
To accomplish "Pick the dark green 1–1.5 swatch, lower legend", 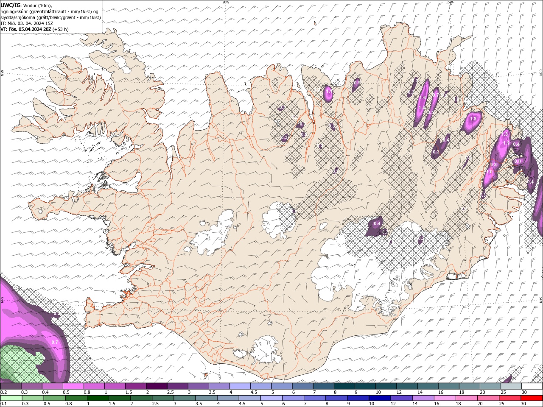I will click(x=98, y=398).
